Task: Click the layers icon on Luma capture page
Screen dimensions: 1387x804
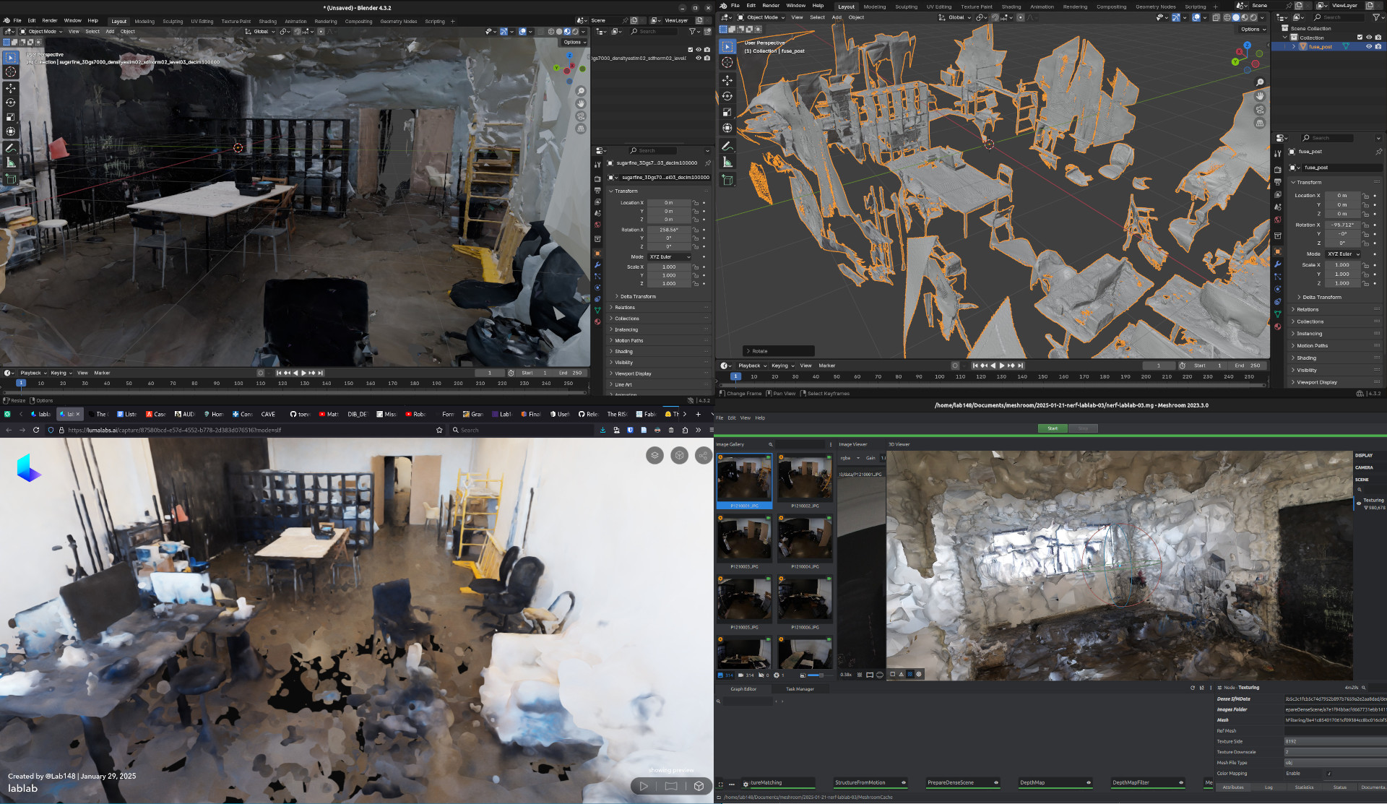Action: coord(654,455)
